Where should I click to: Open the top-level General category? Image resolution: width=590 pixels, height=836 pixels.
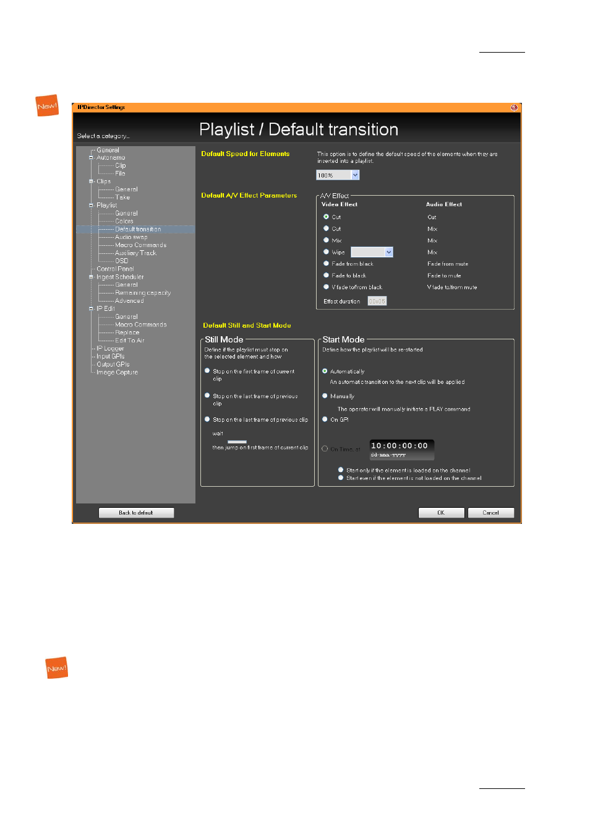point(108,150)
